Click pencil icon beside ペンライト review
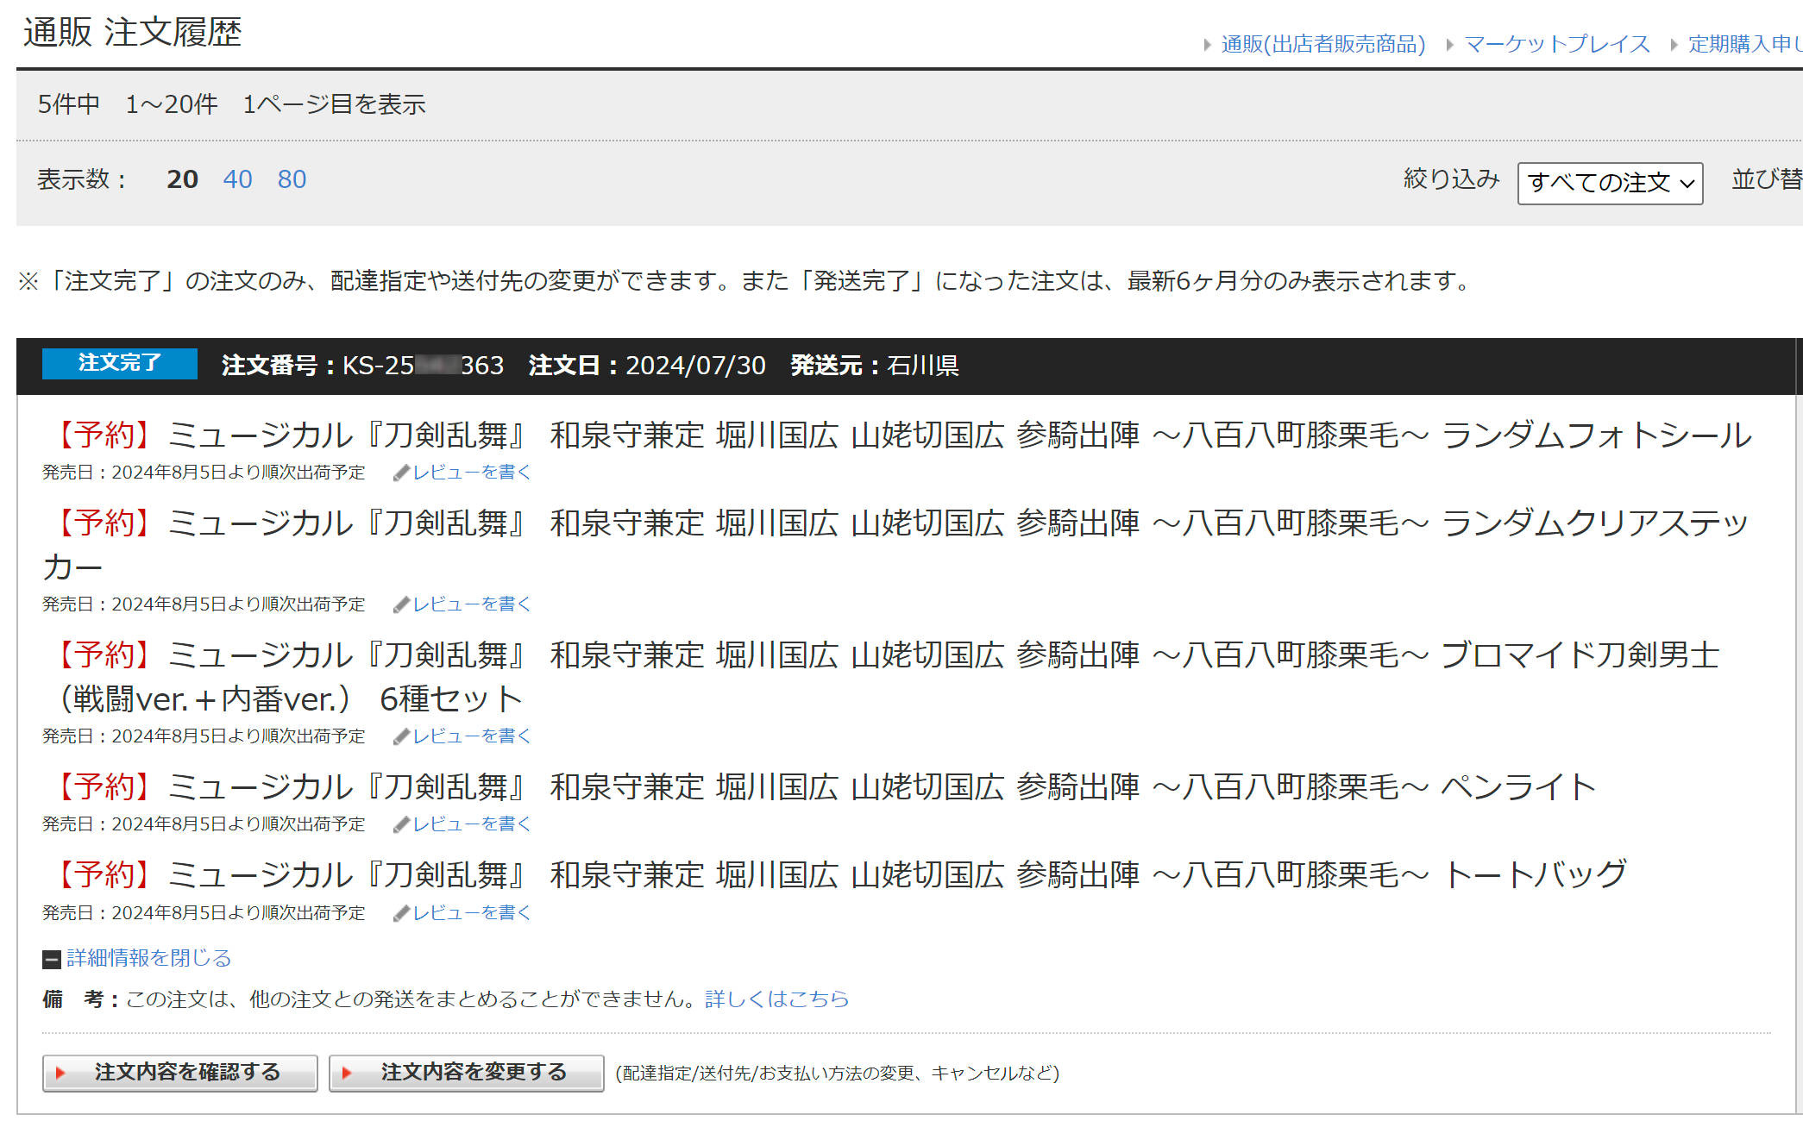 click(401, 824)
